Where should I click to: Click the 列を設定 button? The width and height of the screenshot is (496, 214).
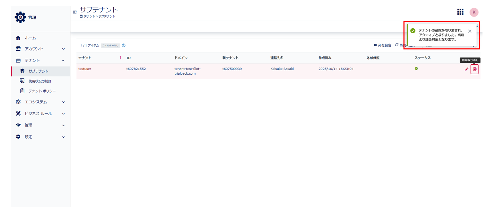(382, 45)
